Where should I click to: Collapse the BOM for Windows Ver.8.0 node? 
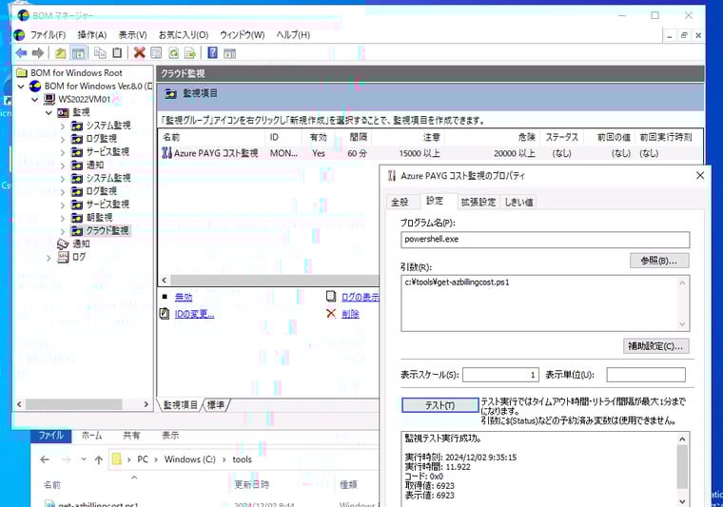(x=21, y=87)
